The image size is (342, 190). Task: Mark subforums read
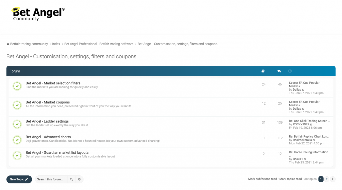point(263,179)
